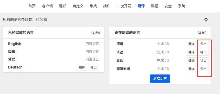220x94 pixels.
Task: Go to the 通知 tab
Action: coord(63,6)
